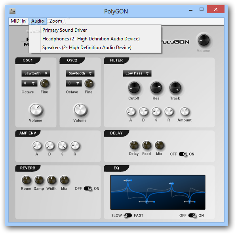Click the first EQ band peak node
Viewport: 236px width, 234px height.
(128, 180)
